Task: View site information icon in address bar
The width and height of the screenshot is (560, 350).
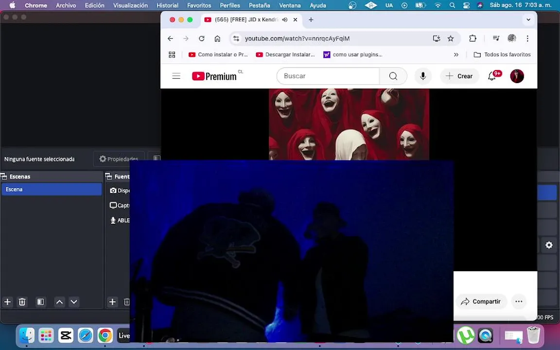Action: point(236,38)
